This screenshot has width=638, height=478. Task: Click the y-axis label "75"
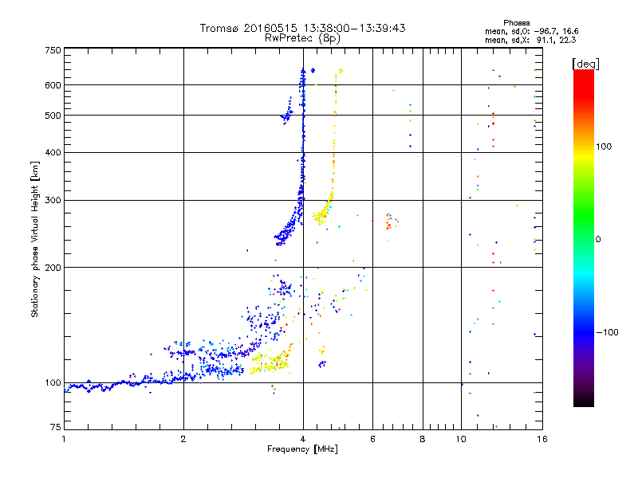(x=56, y=427)
